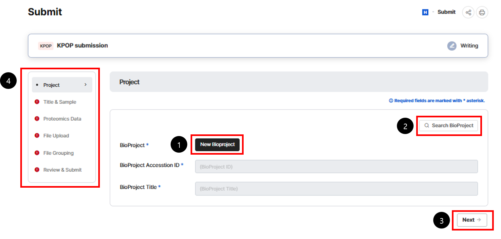Click the pencil icon beside Writing status

point(452,46)
